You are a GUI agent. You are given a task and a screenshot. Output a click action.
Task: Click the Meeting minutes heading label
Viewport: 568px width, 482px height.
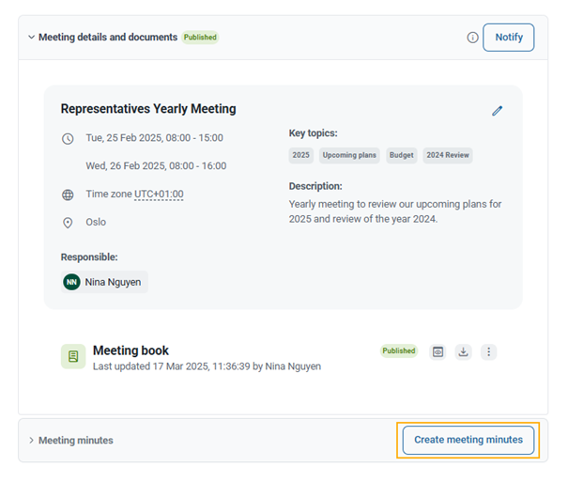point(76,441)
